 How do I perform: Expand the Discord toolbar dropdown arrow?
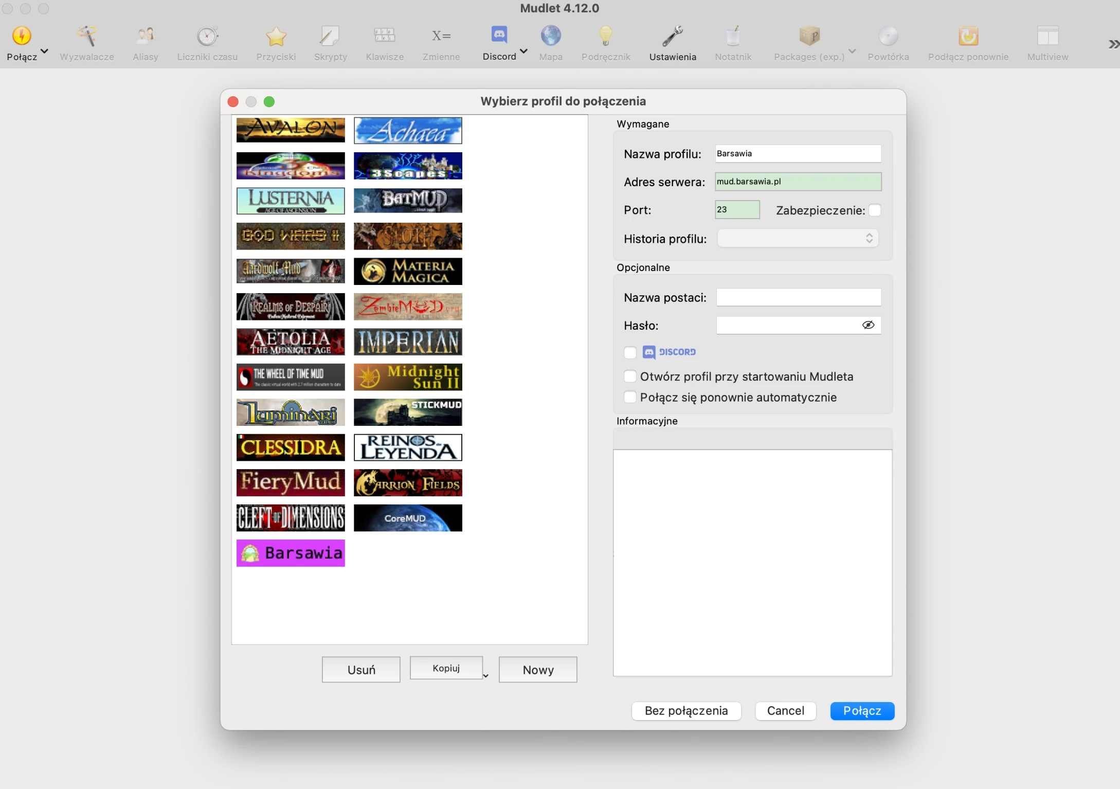tap(523, 51)
